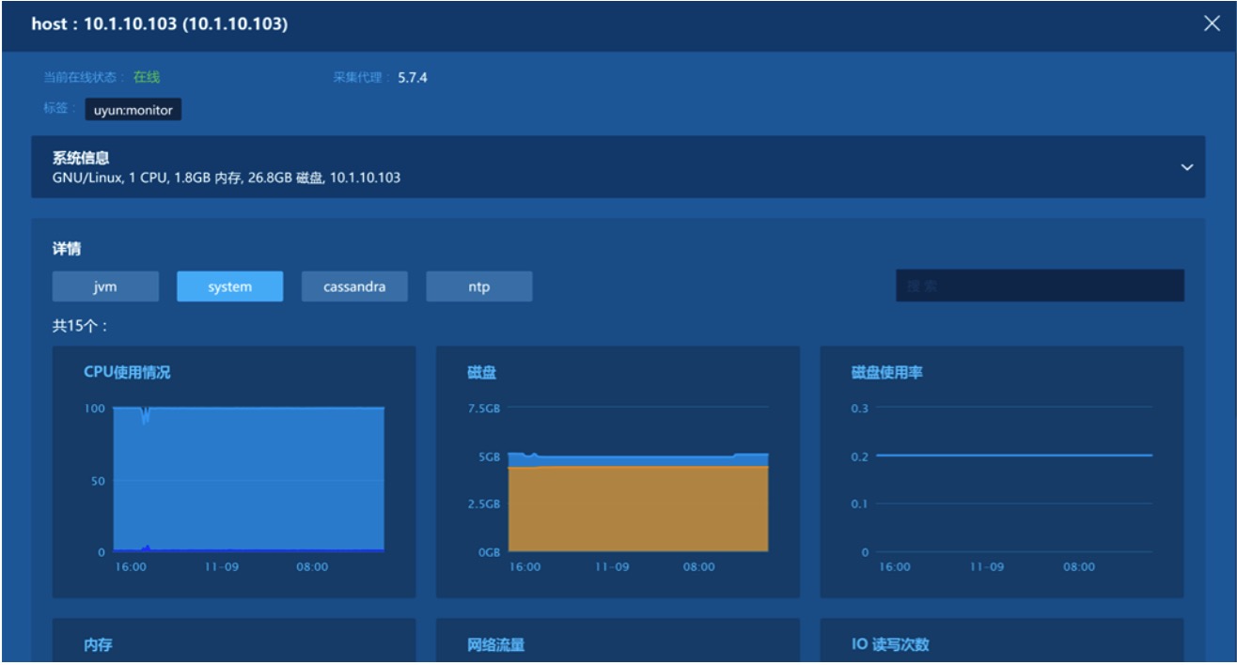
Task: Click the 在线 status label
Action: click(147, 78)
